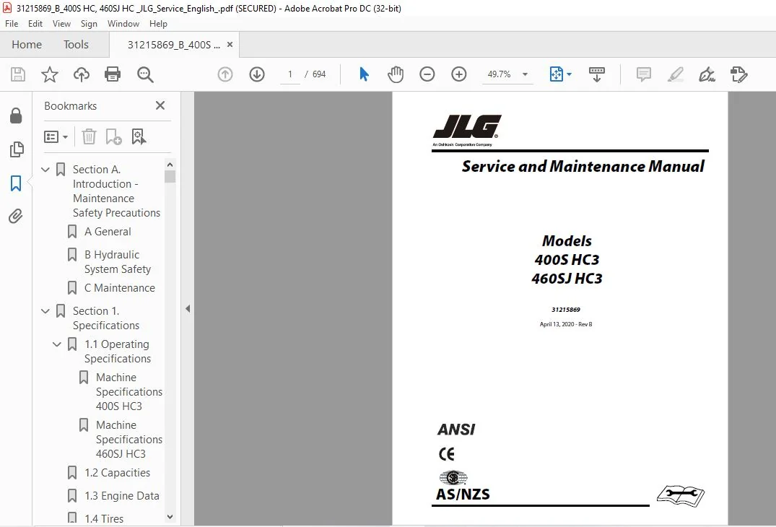Add file to starred with star icon
The height and width of the screenshot is (527, 776).
point(50,74)
